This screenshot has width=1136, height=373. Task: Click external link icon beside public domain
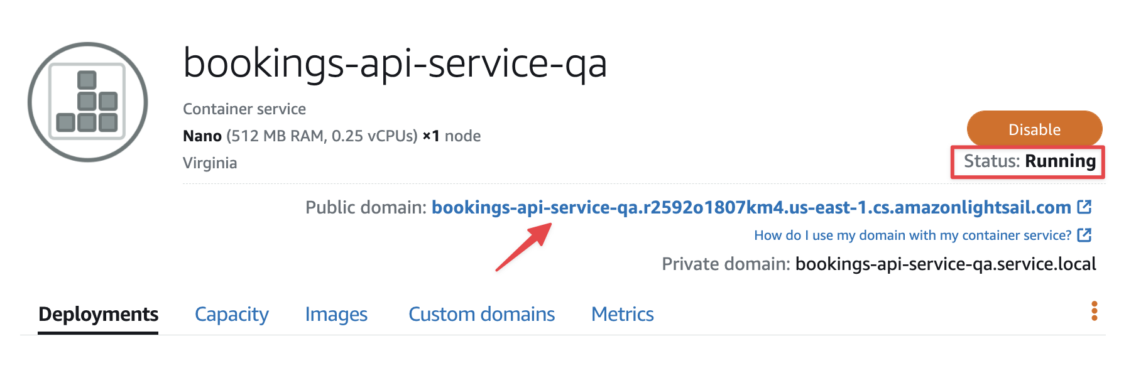pos(1084,207)
